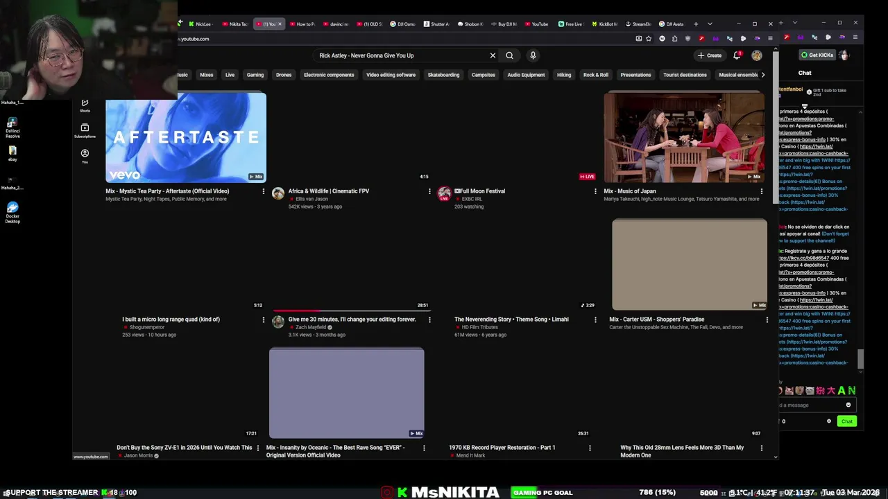The image size is (888, 499).
Task: Start voice search with the microphone icon
Action: click(x=533, y=55)
